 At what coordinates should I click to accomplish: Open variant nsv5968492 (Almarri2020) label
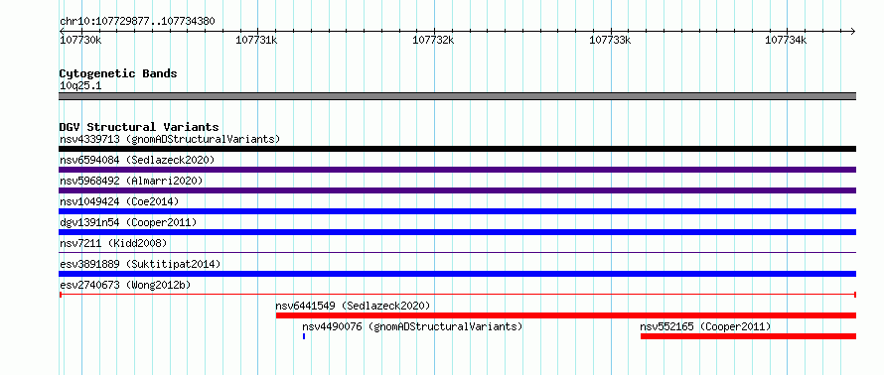click(131, 181)
